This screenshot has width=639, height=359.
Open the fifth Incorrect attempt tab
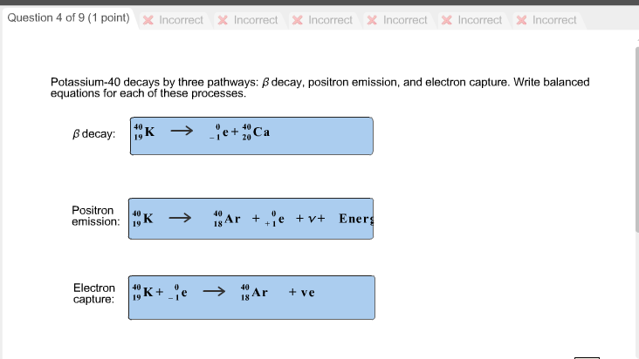coord(472,20)
